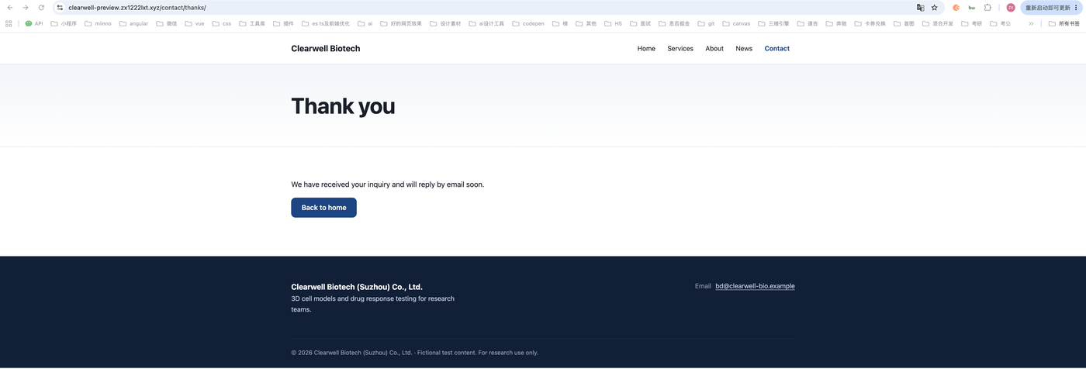Click the 'We have received your inquiry' text
The image size is (1086, 369).
click(387, 184)
